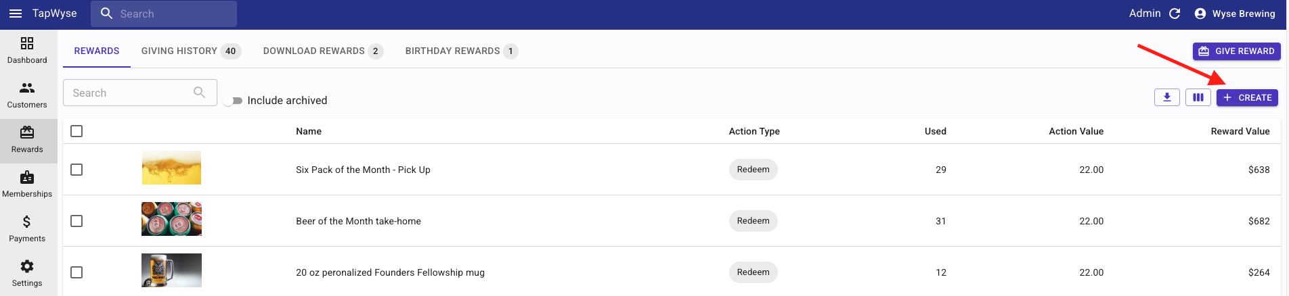Click the Create button
This screenshot has width=1289, height=296.
(x=1247, y=98)
